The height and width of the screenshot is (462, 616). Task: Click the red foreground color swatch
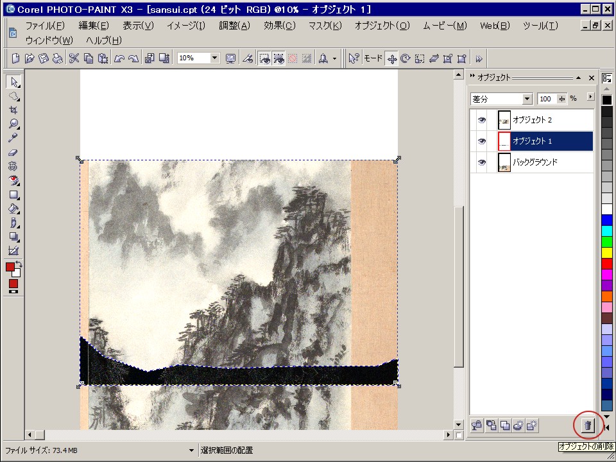(x=10, y=267)
